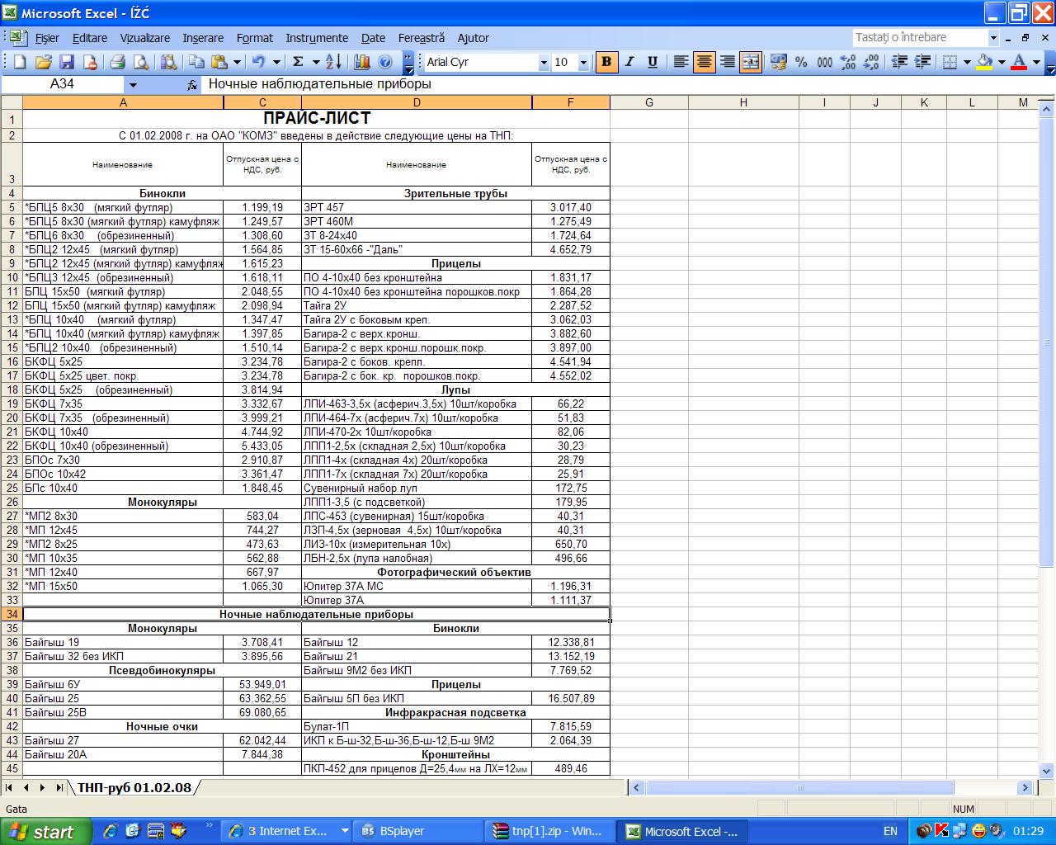Screen dimensions: 1056x845
Task: Open the Research binoculars icon
Action: (168, 62)
